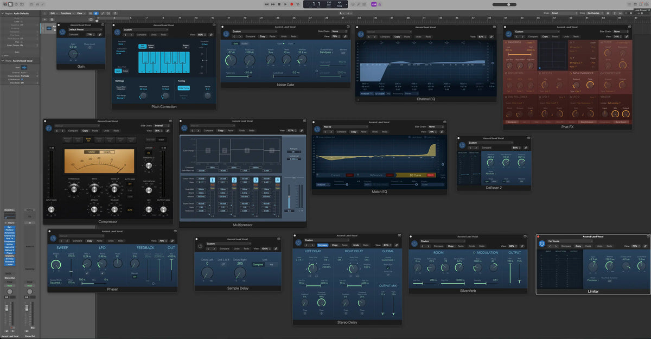Open the For Vocals preset dropdown in Limiter
Screen dimensions: 651x339
tap(570, 241)
